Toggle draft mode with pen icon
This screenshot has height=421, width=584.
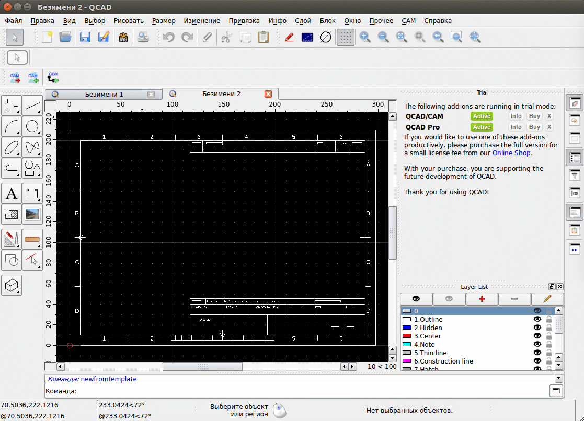point(289,37)
